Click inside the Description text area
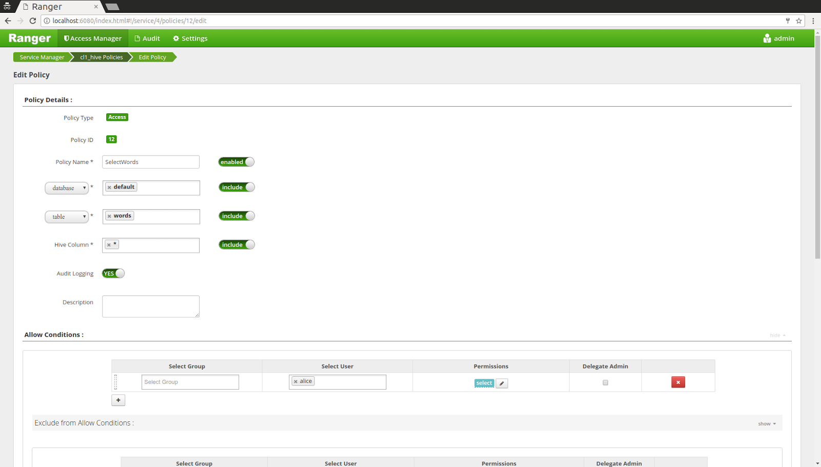 click(150, 306)
